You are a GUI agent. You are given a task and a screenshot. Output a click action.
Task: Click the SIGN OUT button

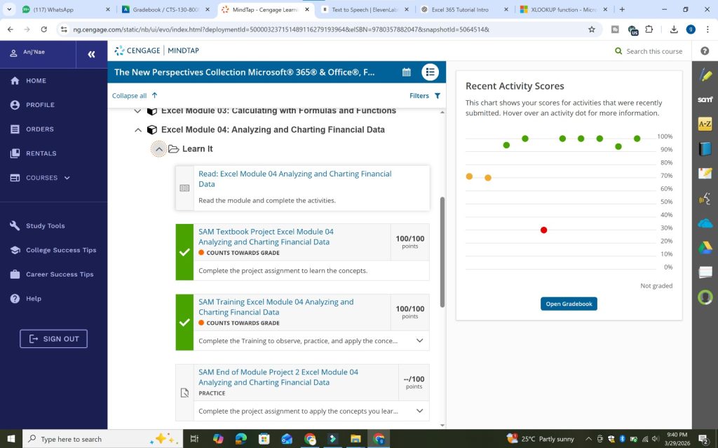point(53,339)
